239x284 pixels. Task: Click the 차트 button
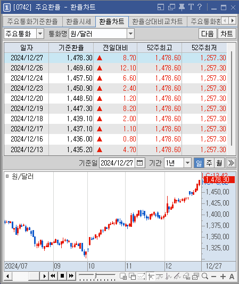(x=227, y=34)
